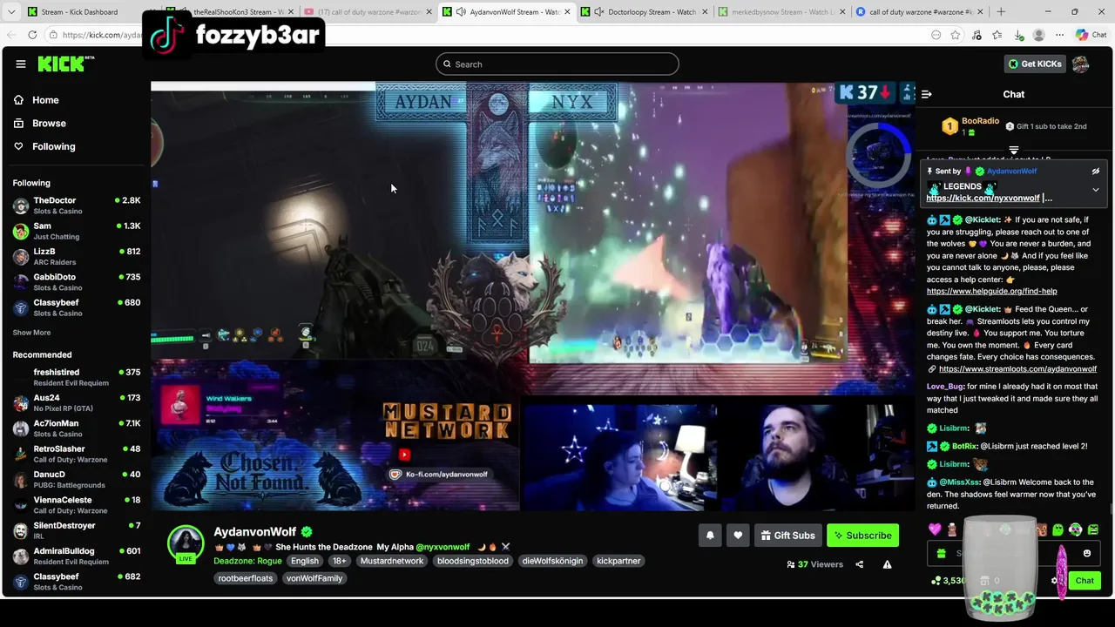1115x627 pixels.
Task: Open ViennaCeleste recommended channel
Action: click(77, 505)
